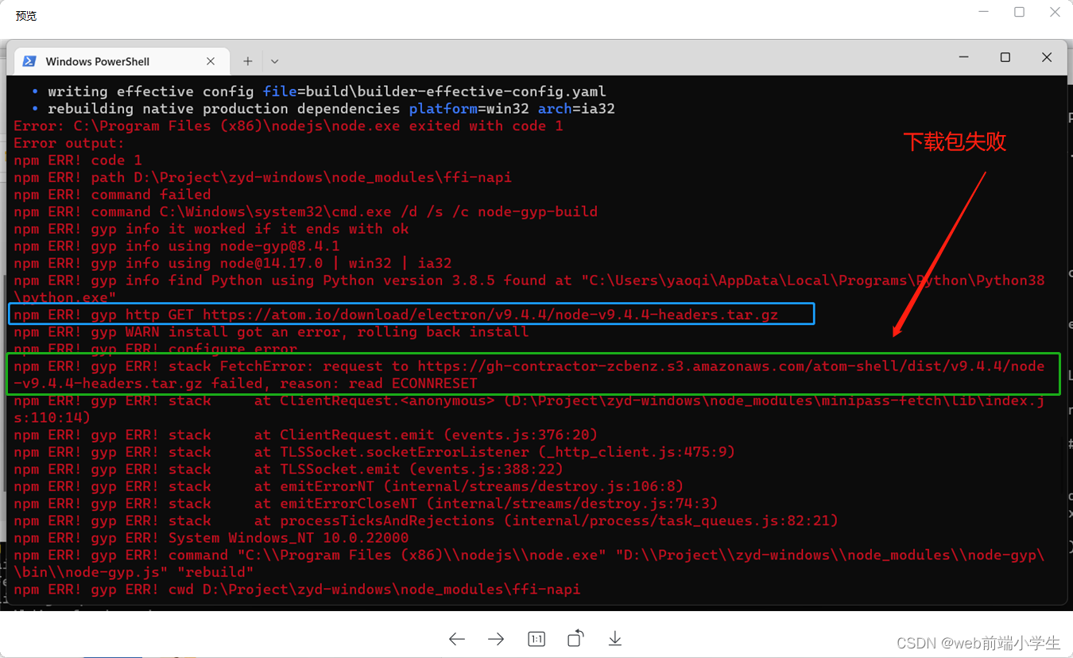Click the PowerShell icon on the tab
The width and height of the screenshot is (1073, 658).
pos(29,61)
